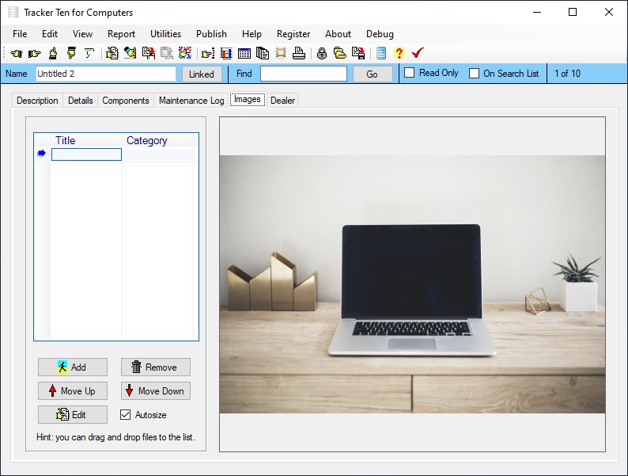Click the film strip image icon
Screen dimensions: 628x476
point(281,53)
